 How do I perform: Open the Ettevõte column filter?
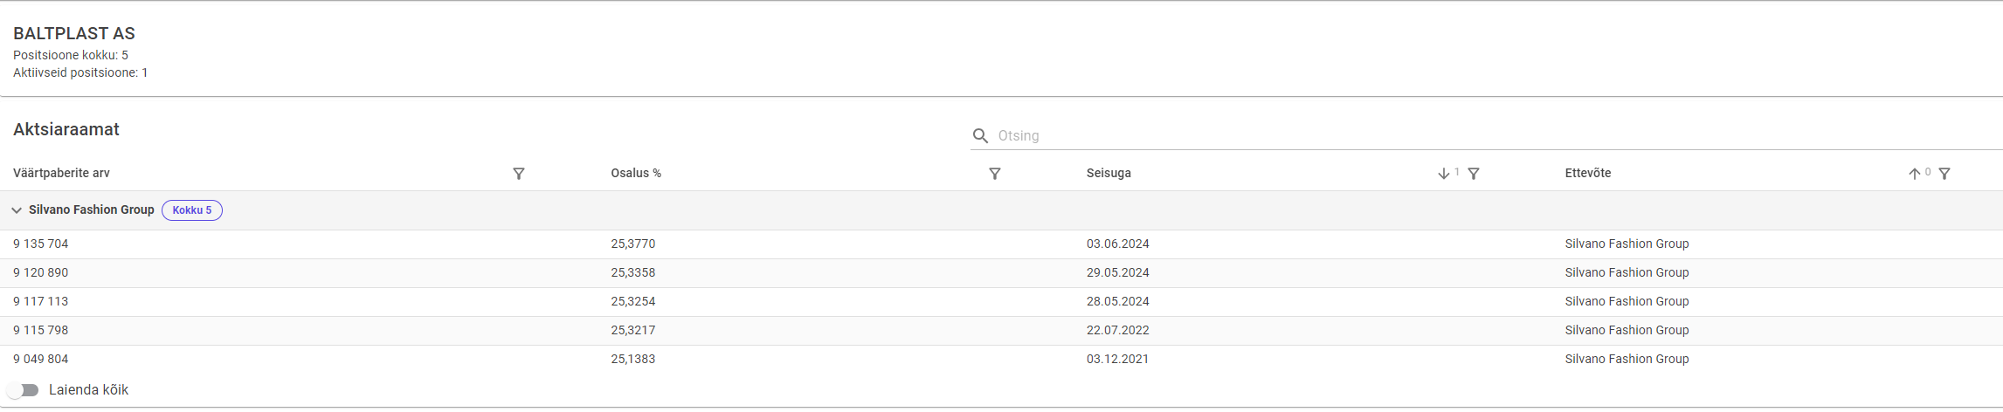click(x=1944, y=174)
